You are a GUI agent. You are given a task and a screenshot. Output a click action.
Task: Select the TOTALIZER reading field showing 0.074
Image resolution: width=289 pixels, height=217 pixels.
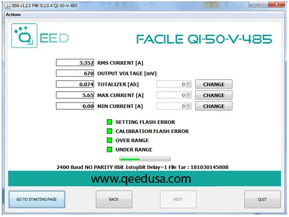tap(75, 84)
